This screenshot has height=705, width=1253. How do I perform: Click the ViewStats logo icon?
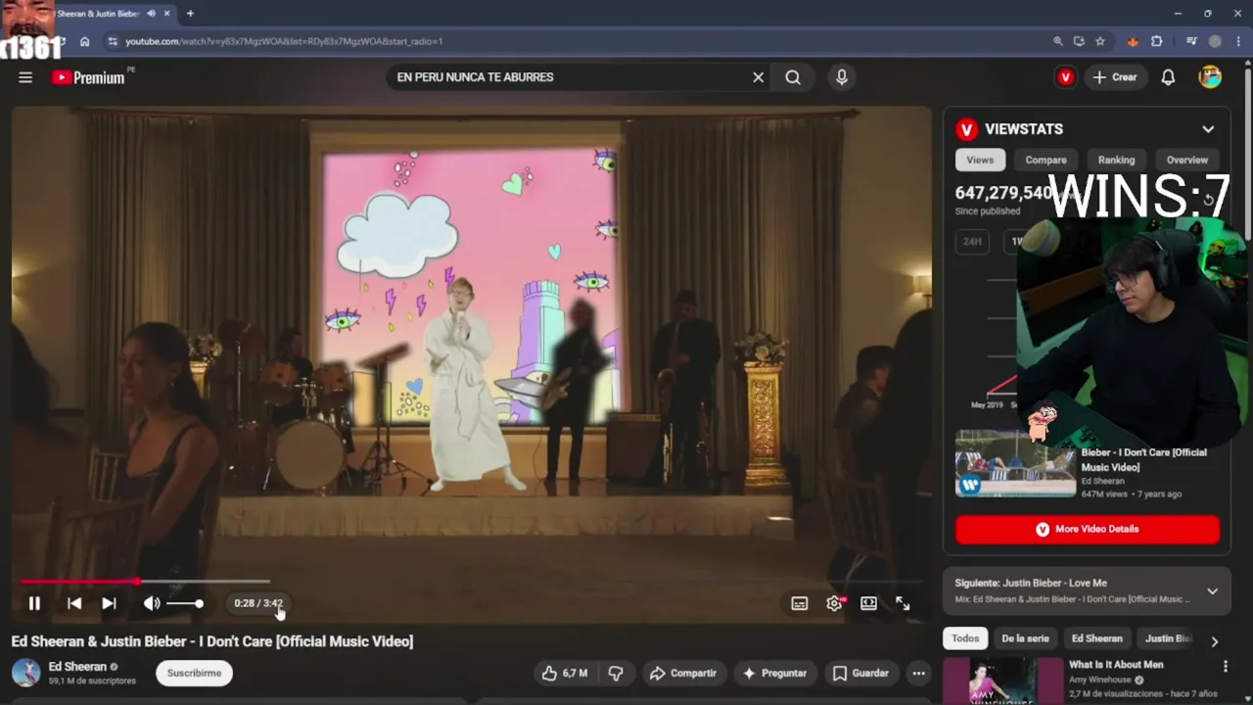(x=967, y=129)
